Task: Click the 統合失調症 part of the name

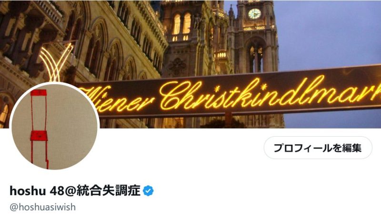Action: click(109, 190)
